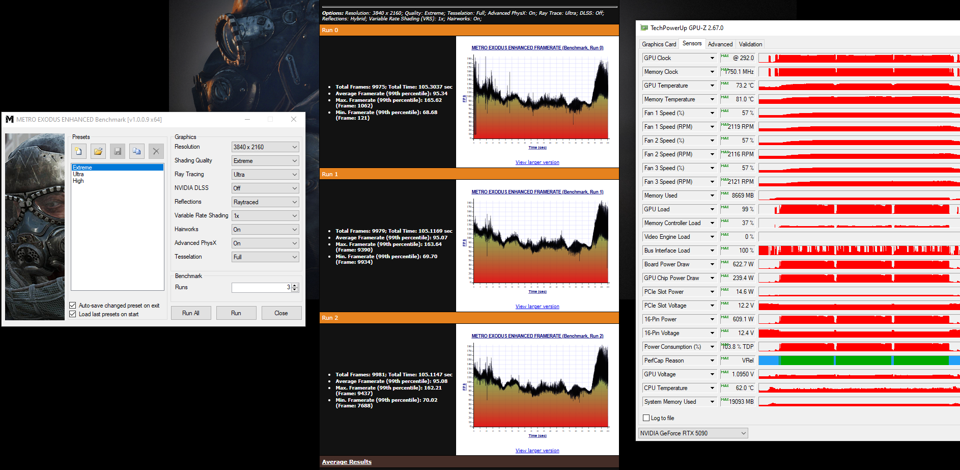This screenshot has width=960, height=470.
Task: Expand the GPU Clock sensor dropdown arrow
Action: click(x=712, y=58)
